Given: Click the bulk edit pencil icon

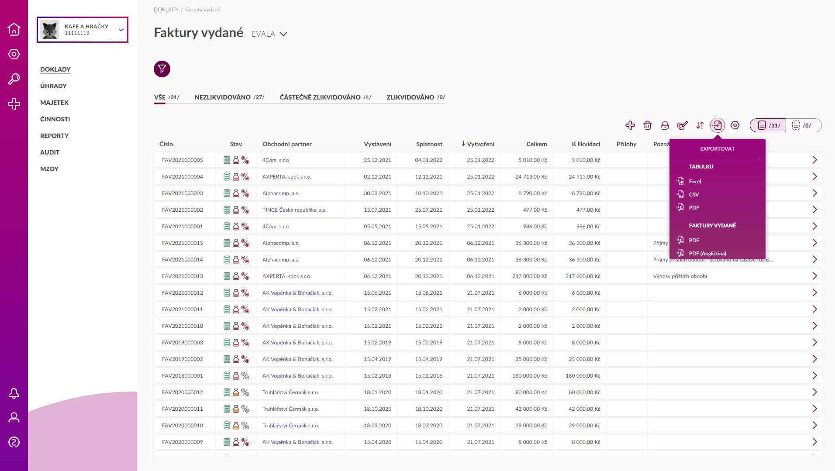Looking at the screenshot, I should click(x=683, y=125).
